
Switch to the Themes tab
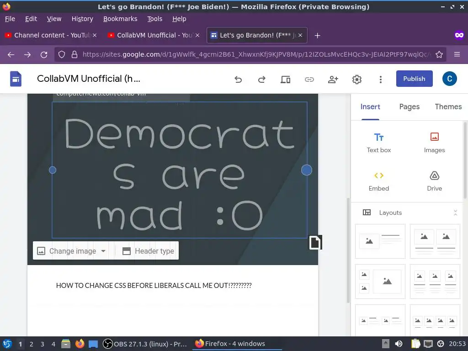click(x=448, y=107)
